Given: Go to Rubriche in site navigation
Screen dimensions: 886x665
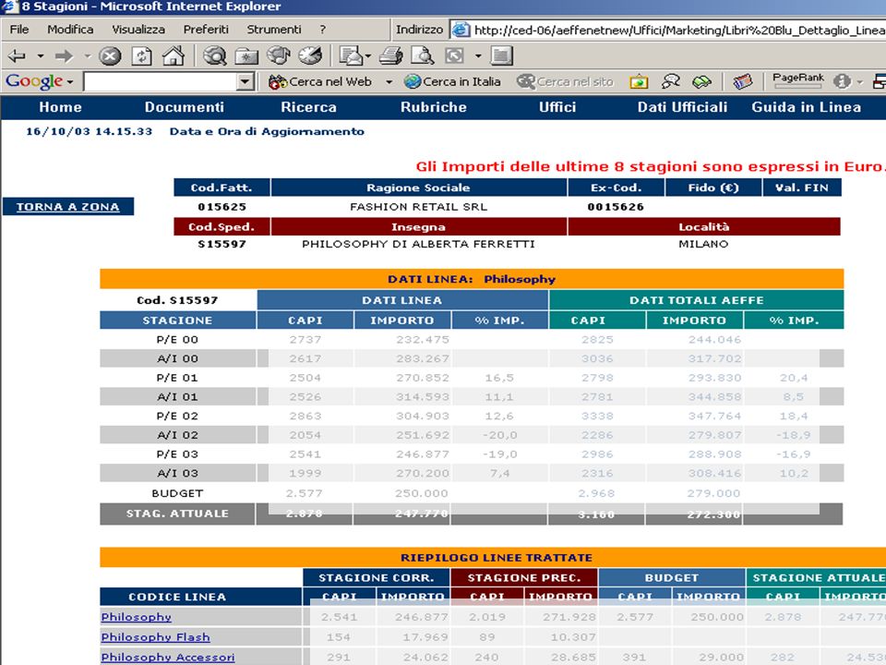Looking at the screenshot, I should 434,107.
